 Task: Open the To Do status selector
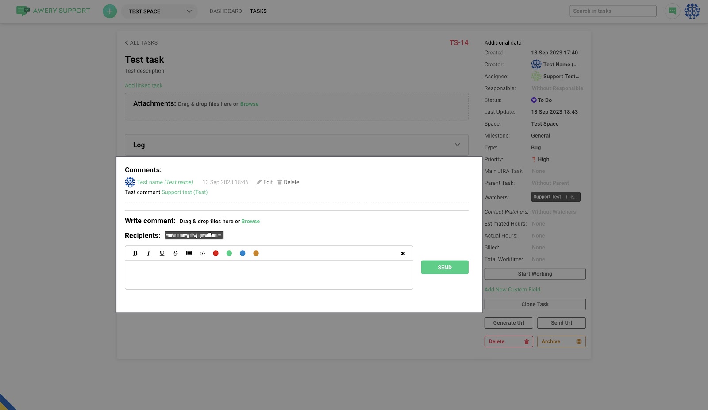(x=545, y=100)
